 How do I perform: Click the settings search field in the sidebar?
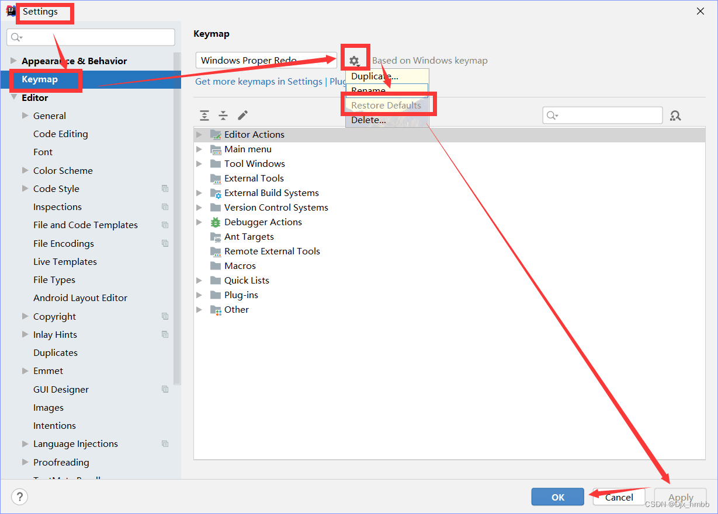(x=91, y=37)
